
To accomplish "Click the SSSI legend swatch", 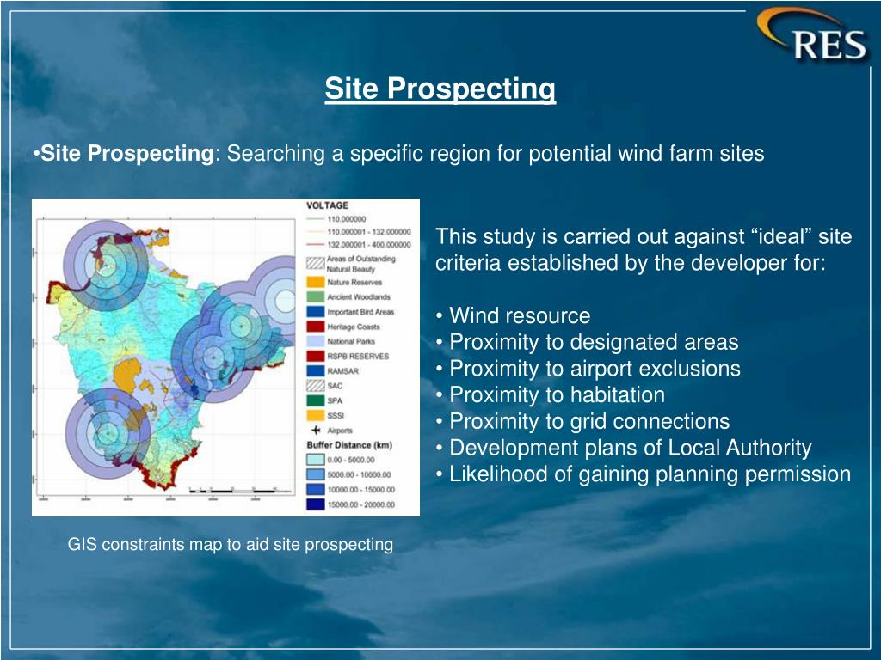I will (316, 415).
